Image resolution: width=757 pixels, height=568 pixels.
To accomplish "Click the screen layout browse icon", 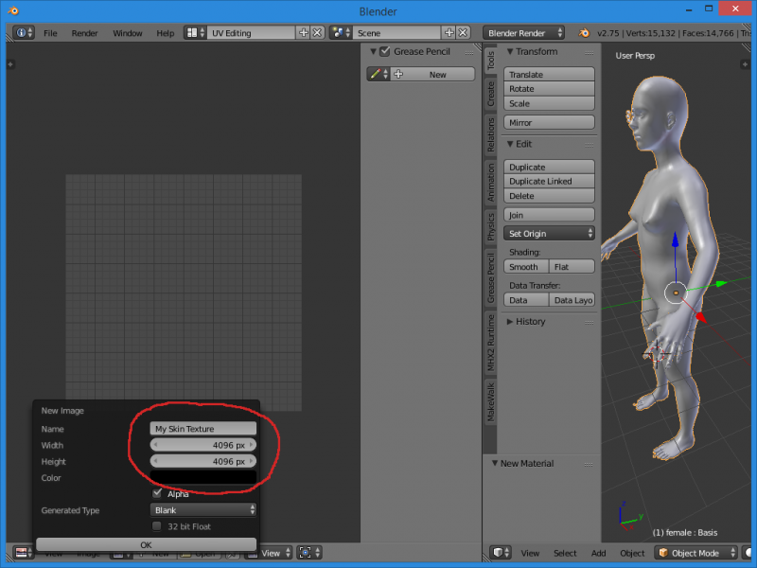I will click(194, 32).
